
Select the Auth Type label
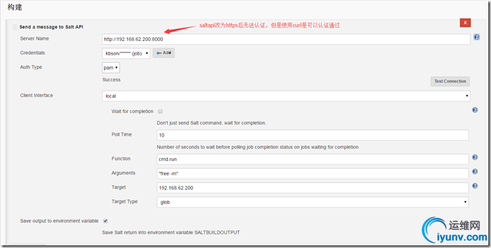click(31, 67)
